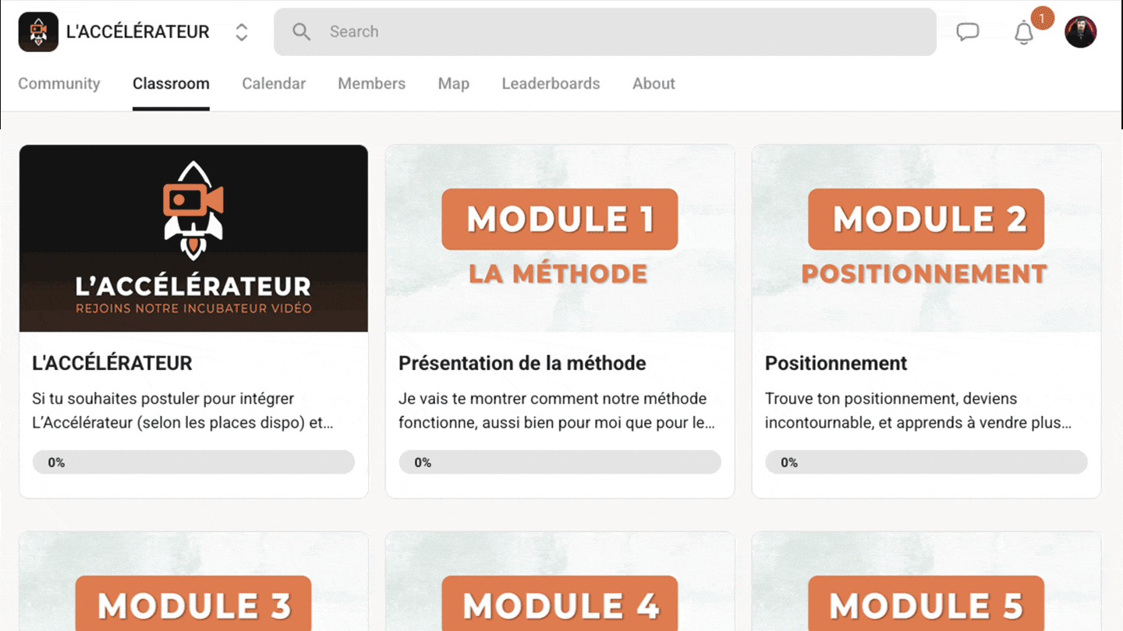
Task: Click into the Search field
Action: [605, 32]
